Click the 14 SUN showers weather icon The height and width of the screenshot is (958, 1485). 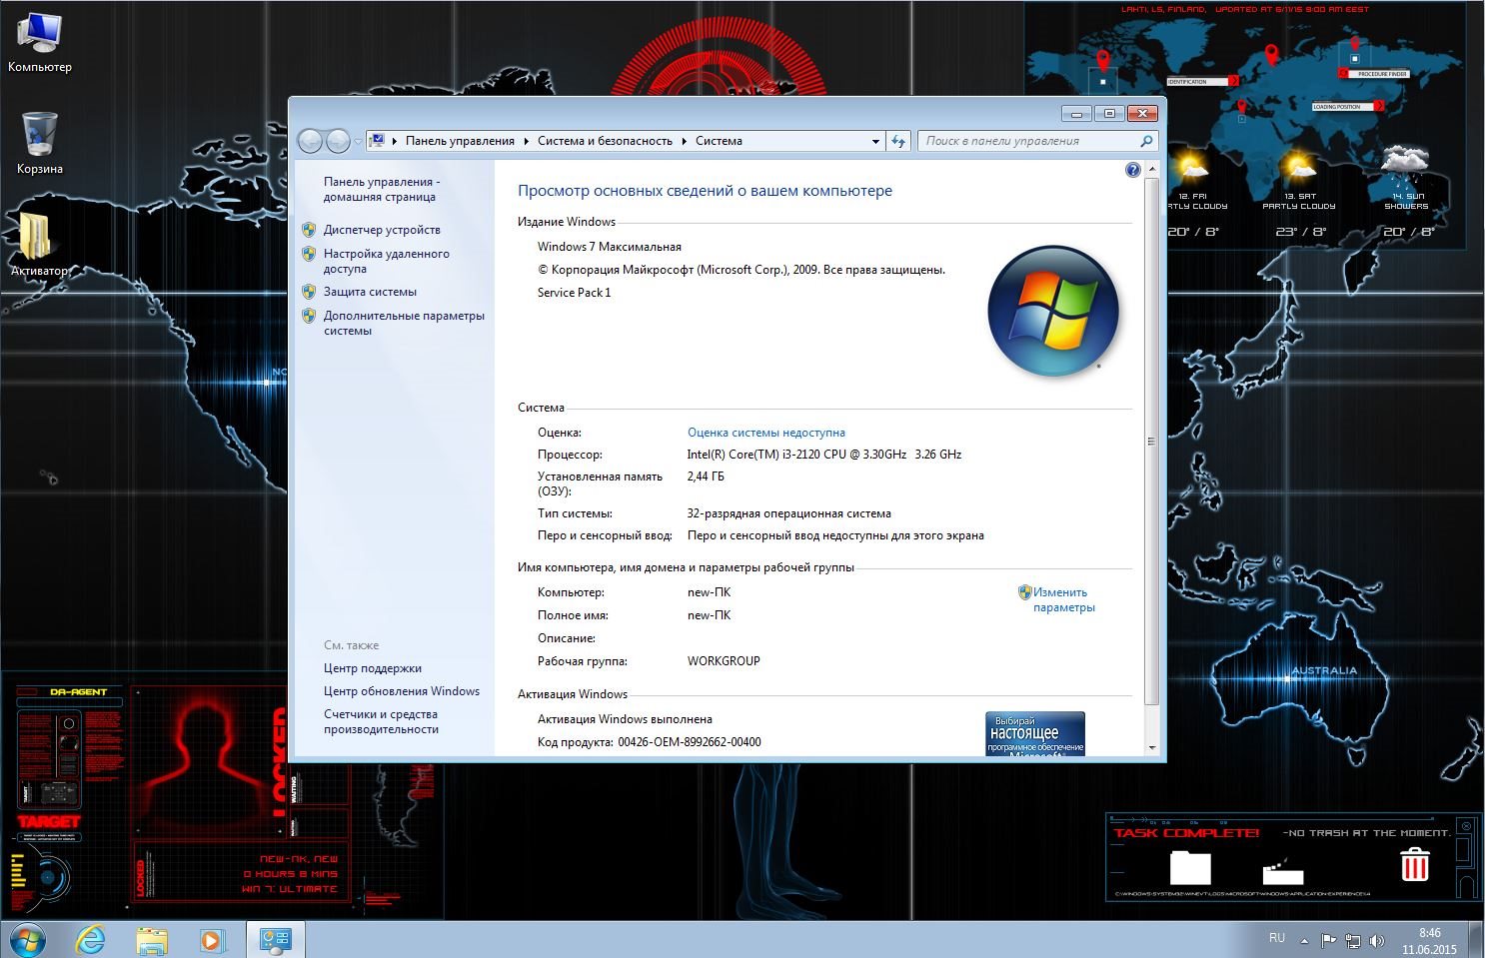[1405, 166]
